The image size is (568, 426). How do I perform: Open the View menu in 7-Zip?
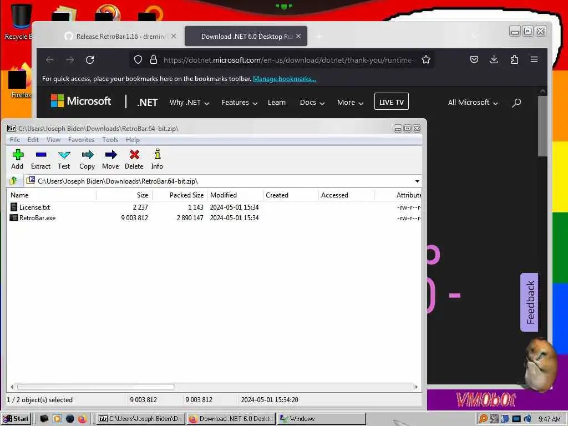[x=53, y=140]
